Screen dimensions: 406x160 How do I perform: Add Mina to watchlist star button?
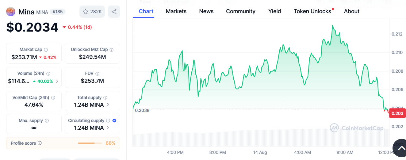tap(92, 12)
